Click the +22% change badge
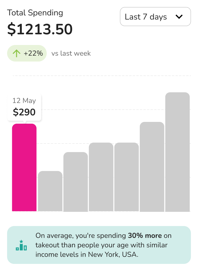 [x=27, y=53]
